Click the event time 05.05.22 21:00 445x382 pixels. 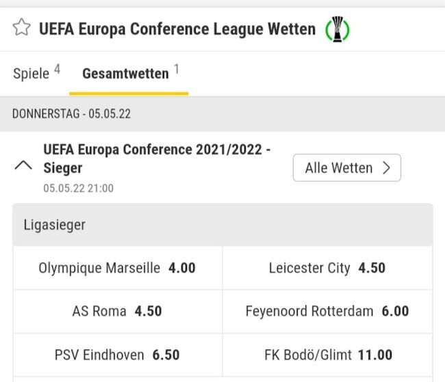78,188
